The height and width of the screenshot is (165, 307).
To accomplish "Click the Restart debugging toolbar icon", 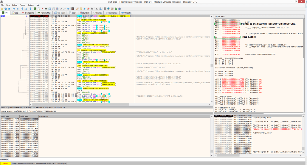I will [6, 9].
